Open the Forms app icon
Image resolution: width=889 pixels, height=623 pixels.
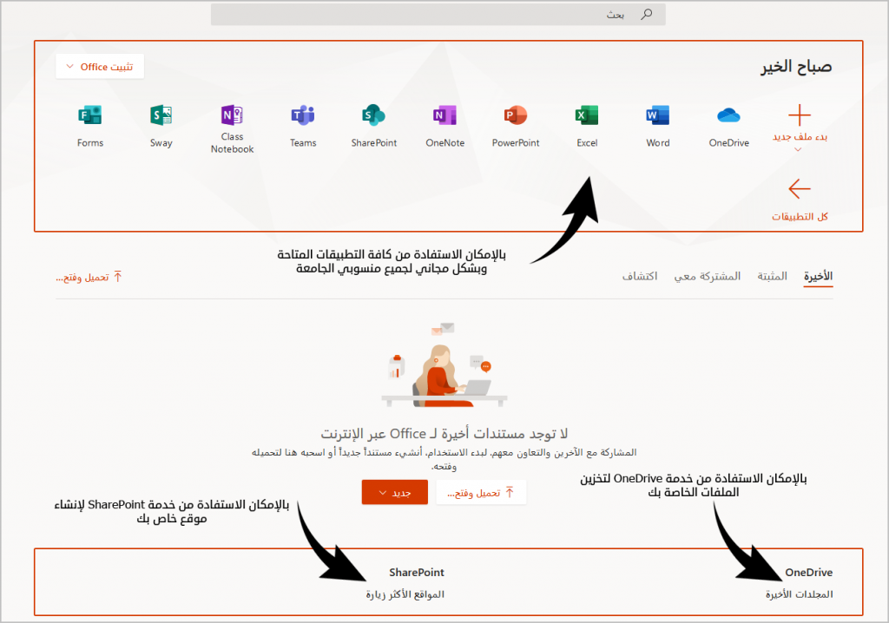[x=90, y=116]
